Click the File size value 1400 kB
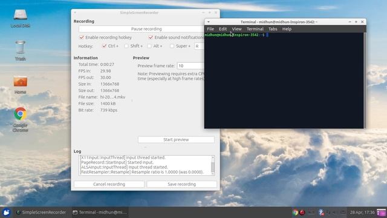The image size is (387, 218). (x=108, y=104)
